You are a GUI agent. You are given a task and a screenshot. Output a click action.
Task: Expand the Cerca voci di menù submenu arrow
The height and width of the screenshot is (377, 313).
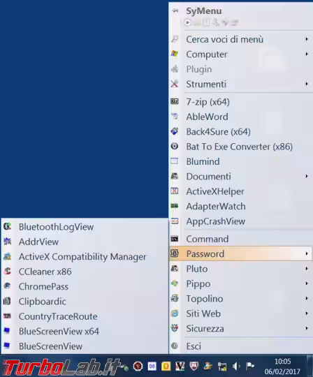(307, 39)
